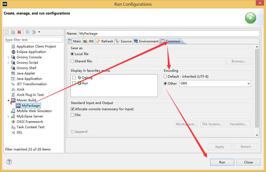Expand the MyEclipse Server tree node
This screenshot has height=172, width=266.
coord(8,116)
